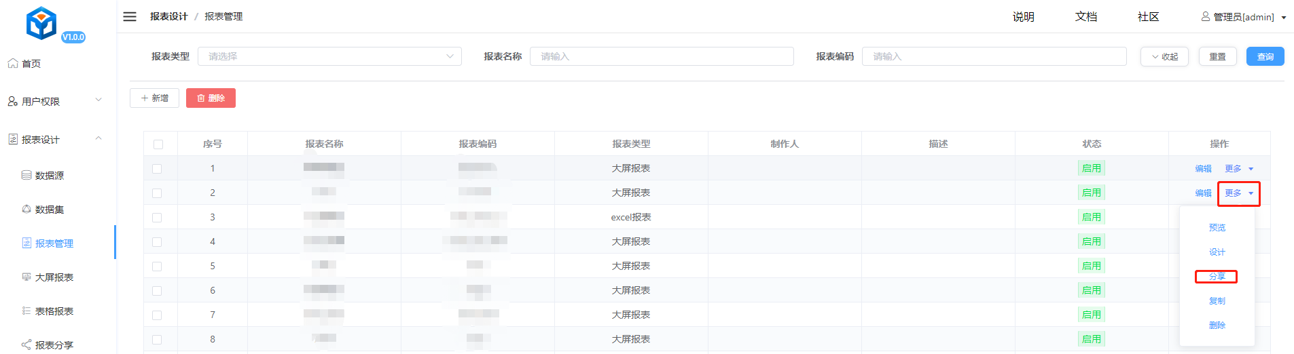Click 编辑 link in row 1
The width and height of the screenshot is (1294, 354).
click(x=1203, y=169)
